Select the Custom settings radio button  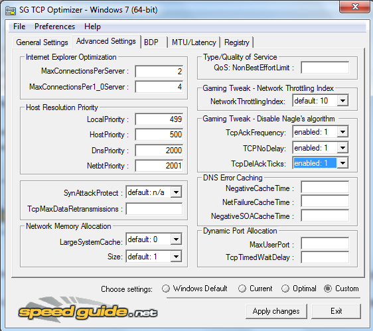click(328, 289)
